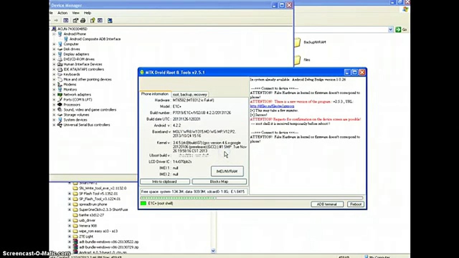Click the Disk drives category icon
Viewport: 459px width, 258px height.
click(60, 49)
